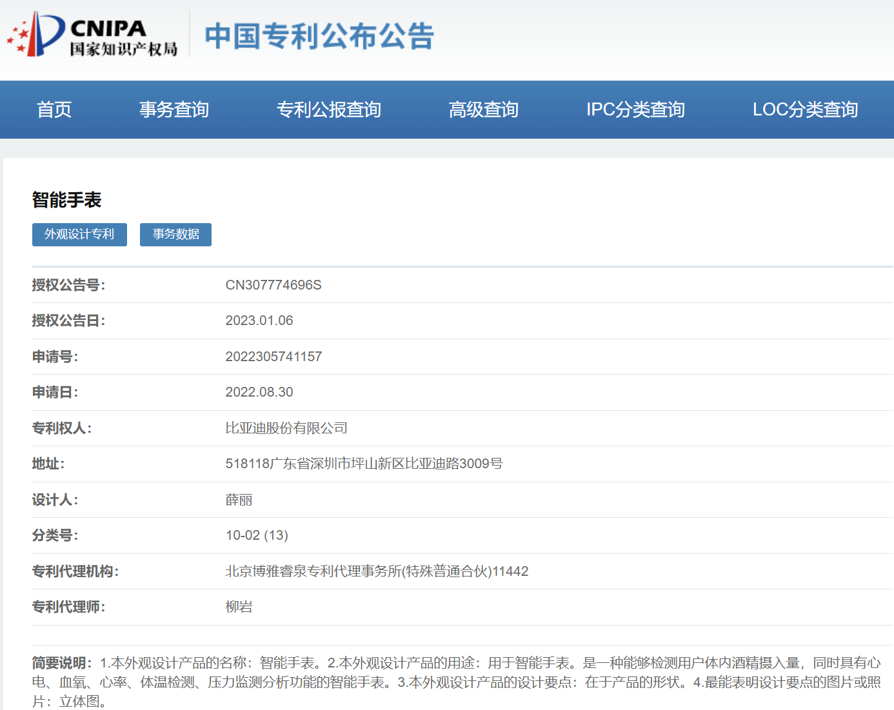Click the 授权公告日 label
Viewport: 894px width, 710px height.
coord(68,320)
